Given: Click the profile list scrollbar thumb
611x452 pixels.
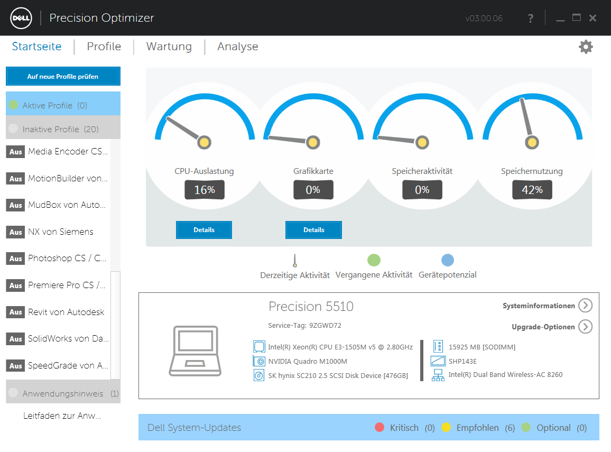Looking at the screenshot, I should [x=115, y=325].
